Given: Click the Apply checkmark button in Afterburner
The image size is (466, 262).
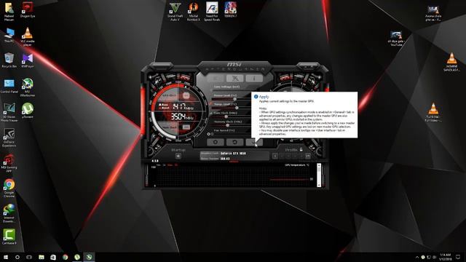Looking at the screenshot, I should (x=254, y=142).
